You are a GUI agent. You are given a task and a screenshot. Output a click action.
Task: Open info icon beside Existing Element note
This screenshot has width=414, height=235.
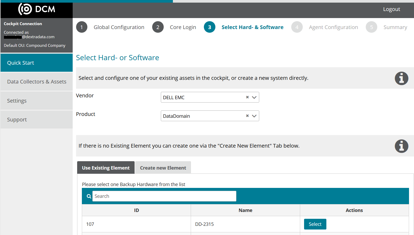pyautogui.click(x=401, y=146)
